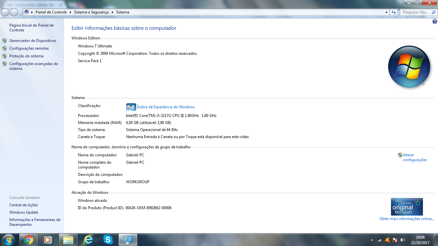Go to Sistema e Segurança breadcrumb
Viewport: 438px width, 246px height.
(91, 12)
